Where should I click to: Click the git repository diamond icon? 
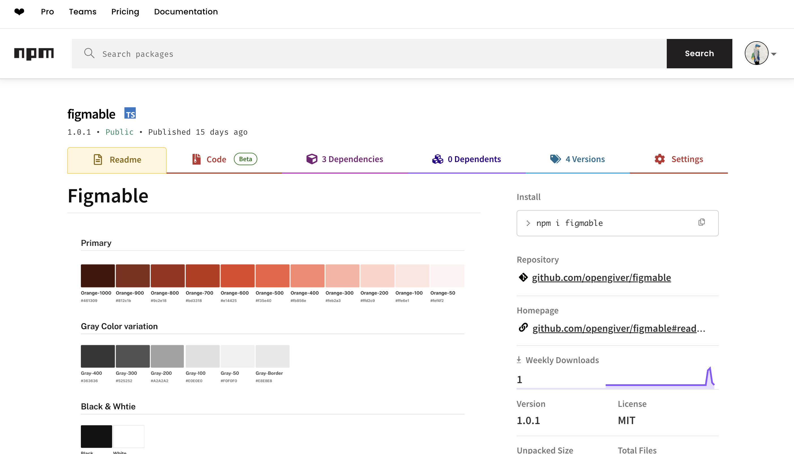tap(523, 277)
